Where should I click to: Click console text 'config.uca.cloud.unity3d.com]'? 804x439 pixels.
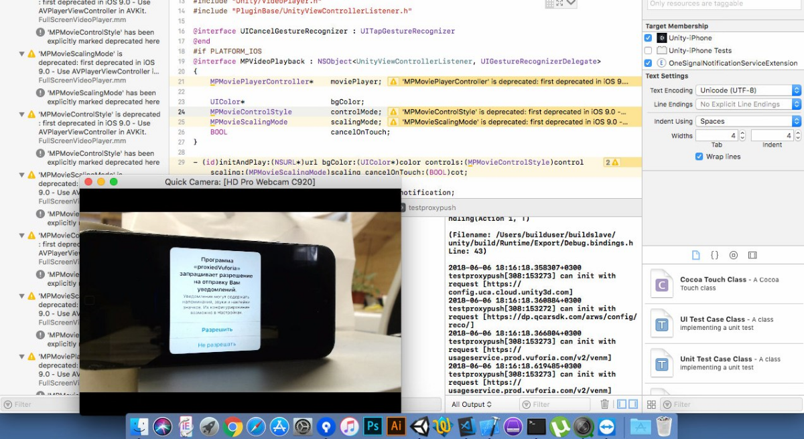(x=511, y=292)
